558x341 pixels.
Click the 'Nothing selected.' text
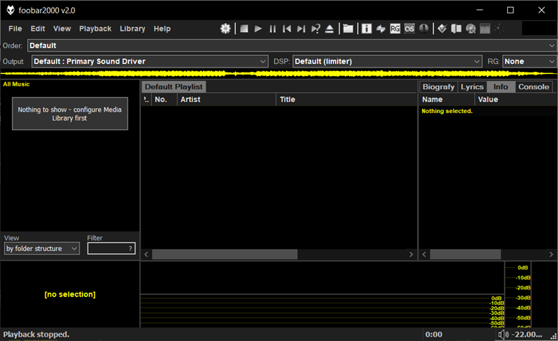point(447,111)
